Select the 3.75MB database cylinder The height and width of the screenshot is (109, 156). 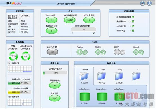point(119,97)
